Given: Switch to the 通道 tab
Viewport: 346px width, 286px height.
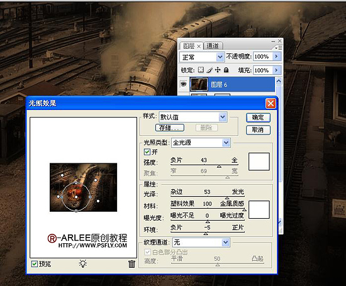Looking at the screenshot, I should (213, 46).
